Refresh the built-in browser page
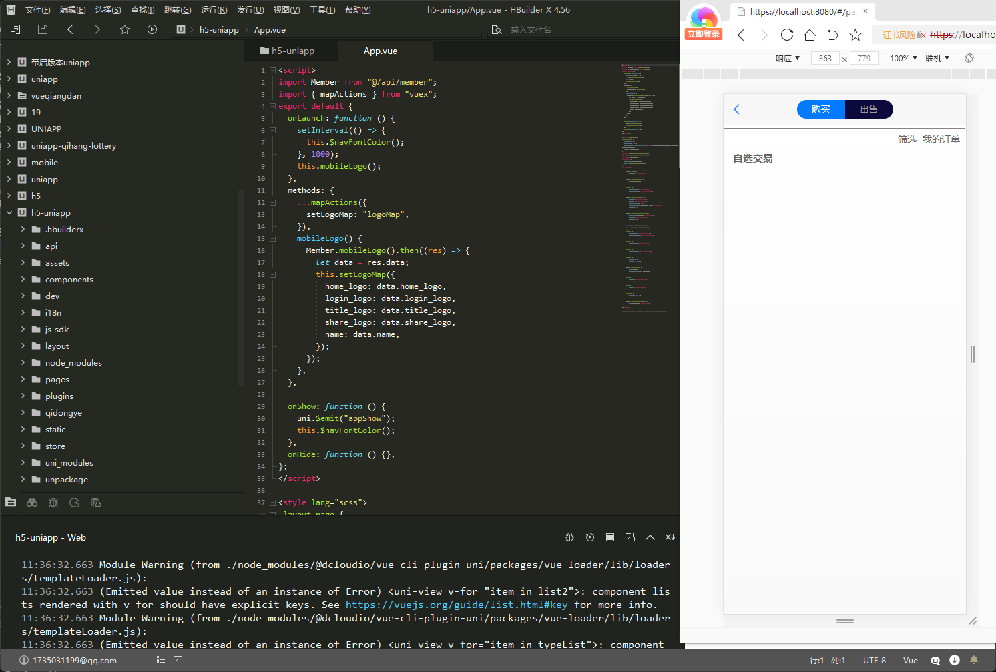The image size is (996, 672). [x=787, y=35]
